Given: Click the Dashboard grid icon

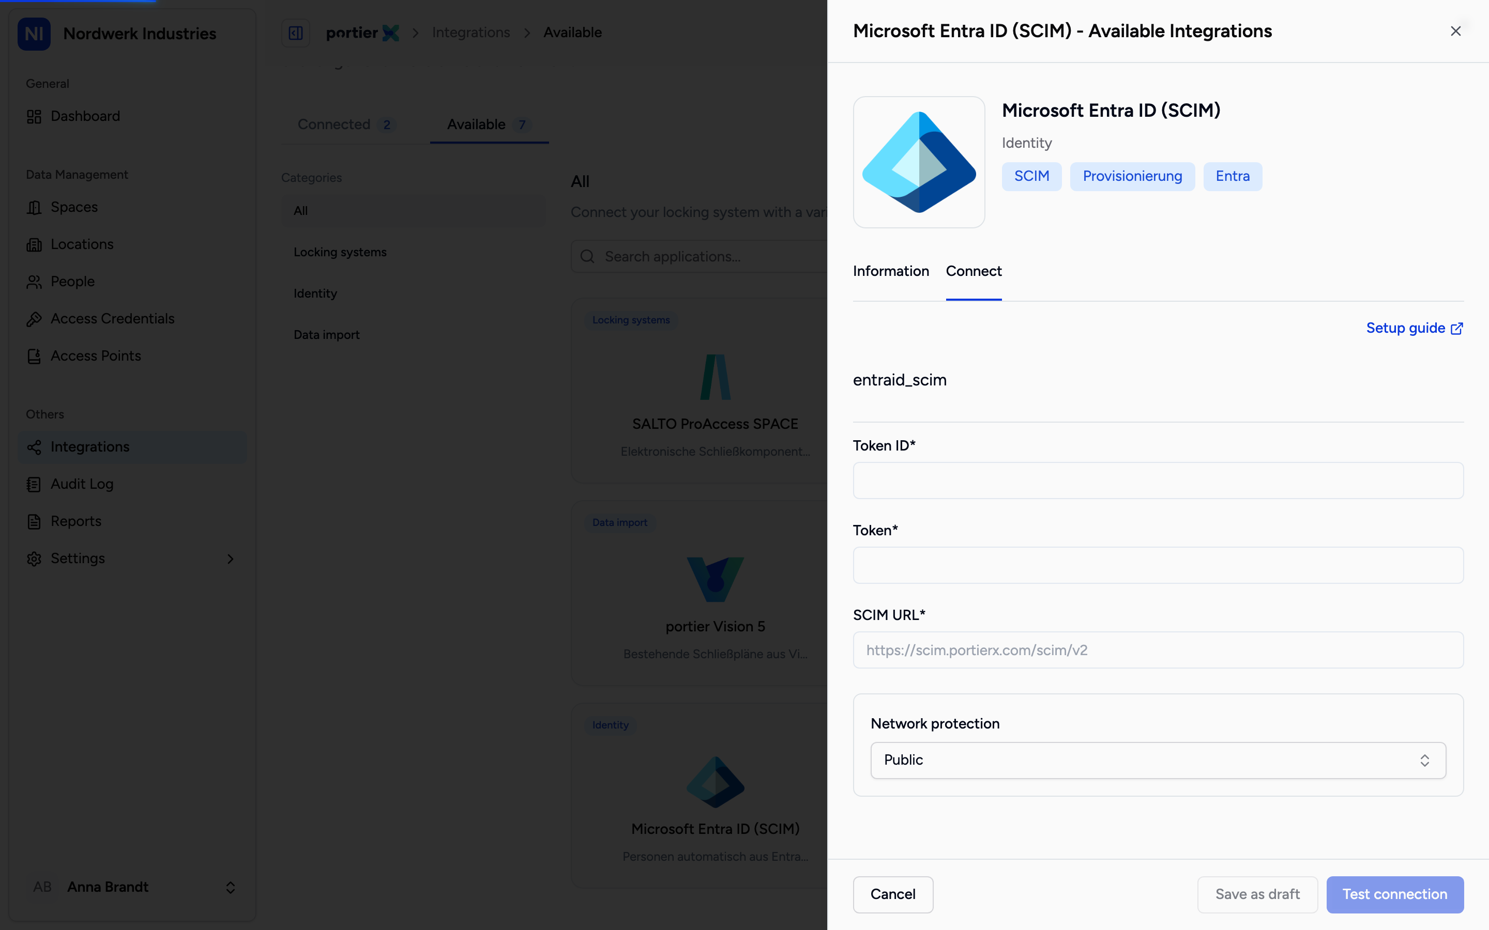Looking at the screenshot, I should 34,116.
